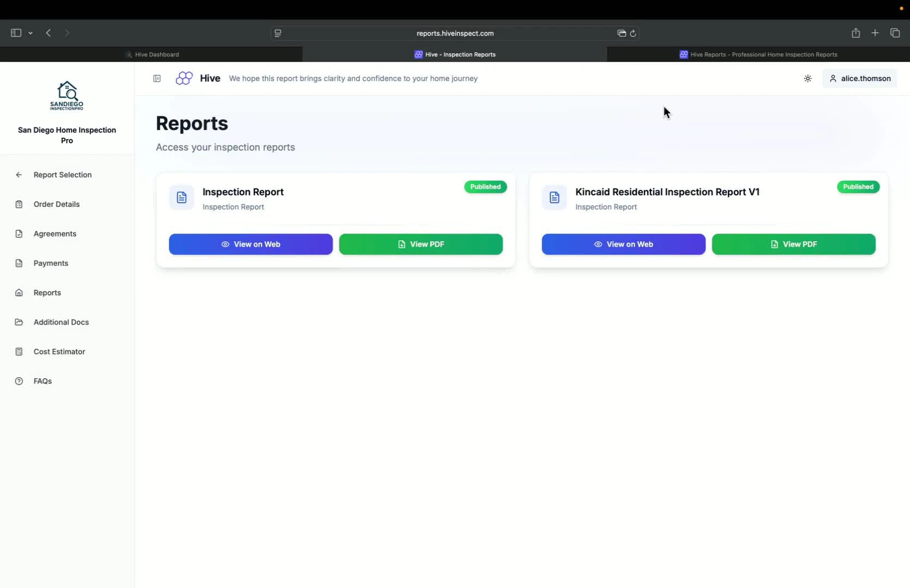The image size is (910, 588).
Task: Click the Payments receipt icon
Action: point(19,263)
